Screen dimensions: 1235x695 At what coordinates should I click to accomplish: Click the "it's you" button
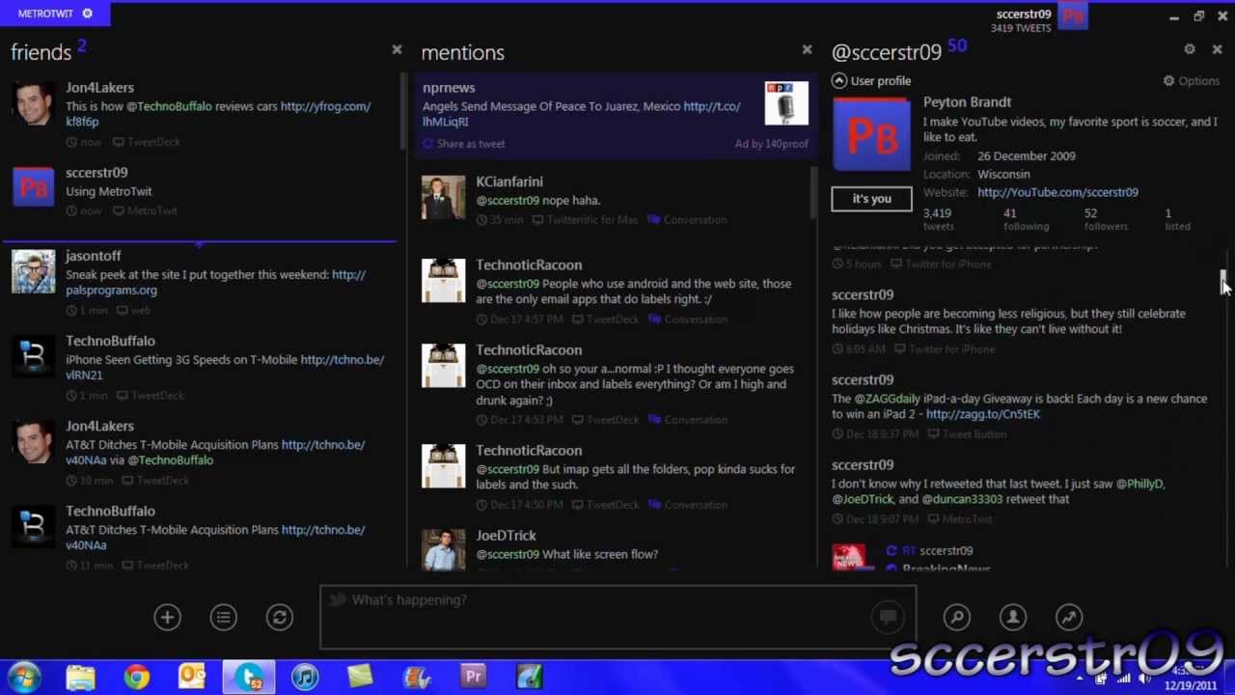pyautogui.click(x=871, y=199)
